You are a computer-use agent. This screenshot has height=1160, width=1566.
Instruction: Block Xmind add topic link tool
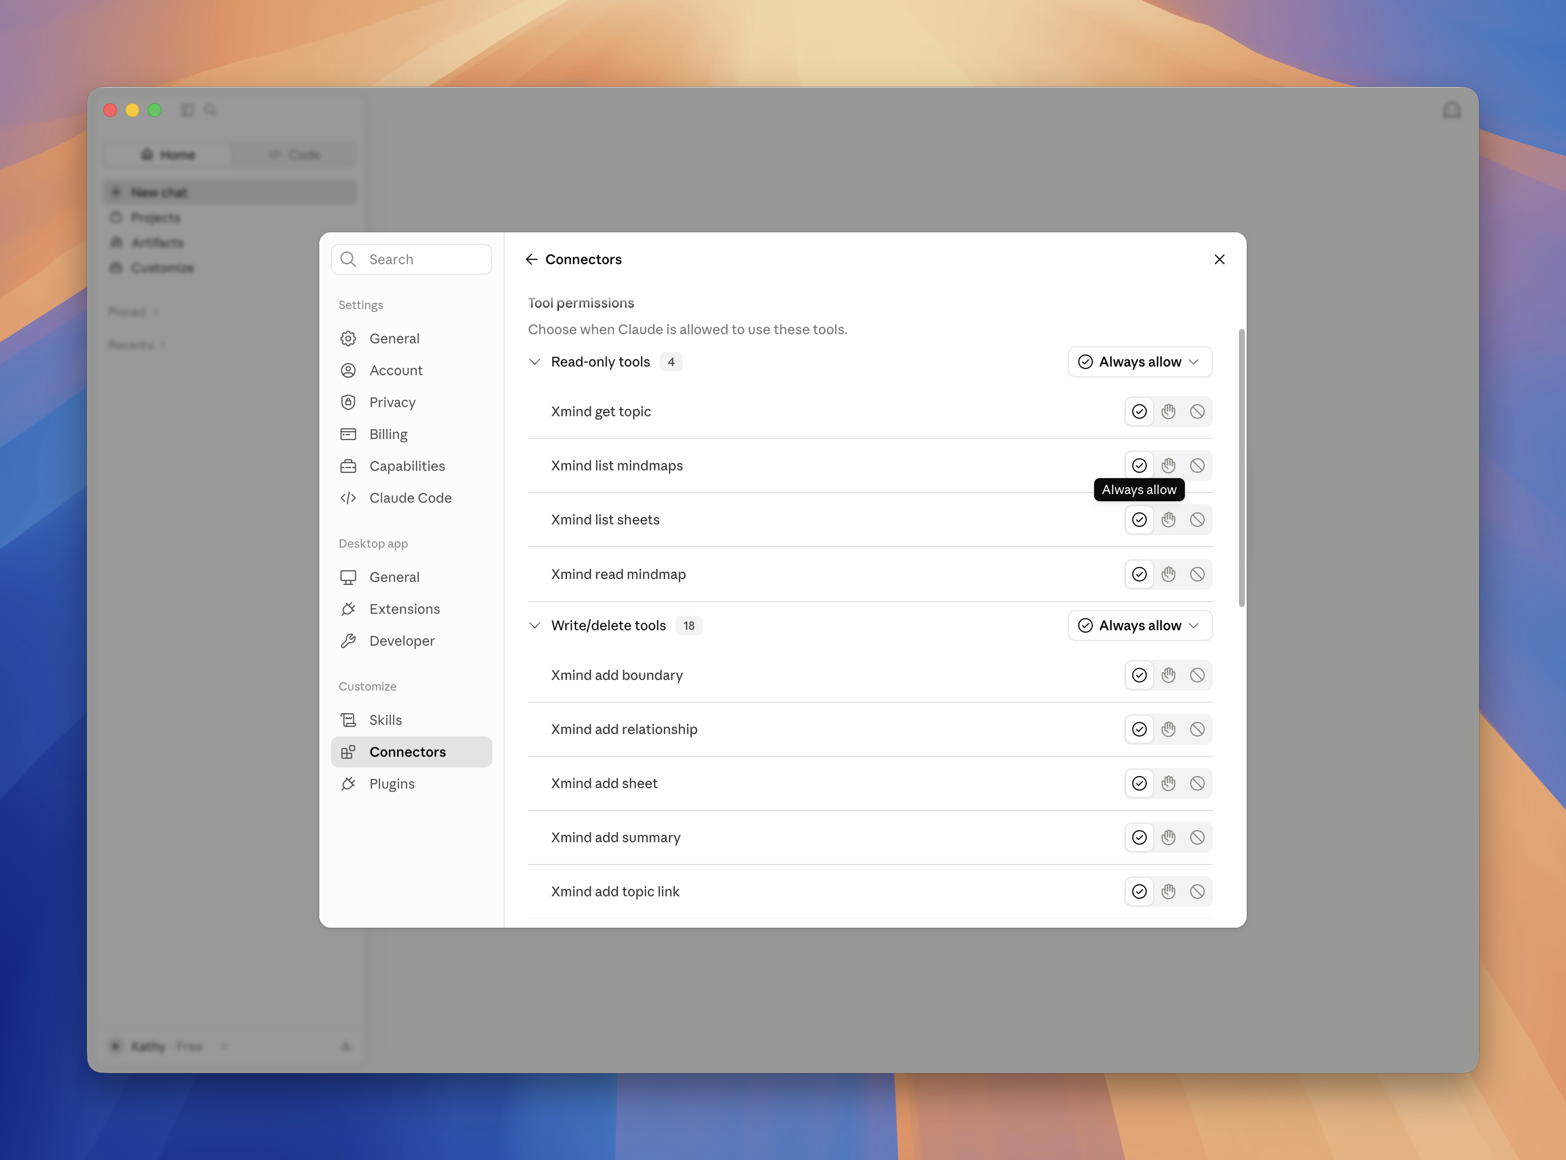pos(1197,891)
